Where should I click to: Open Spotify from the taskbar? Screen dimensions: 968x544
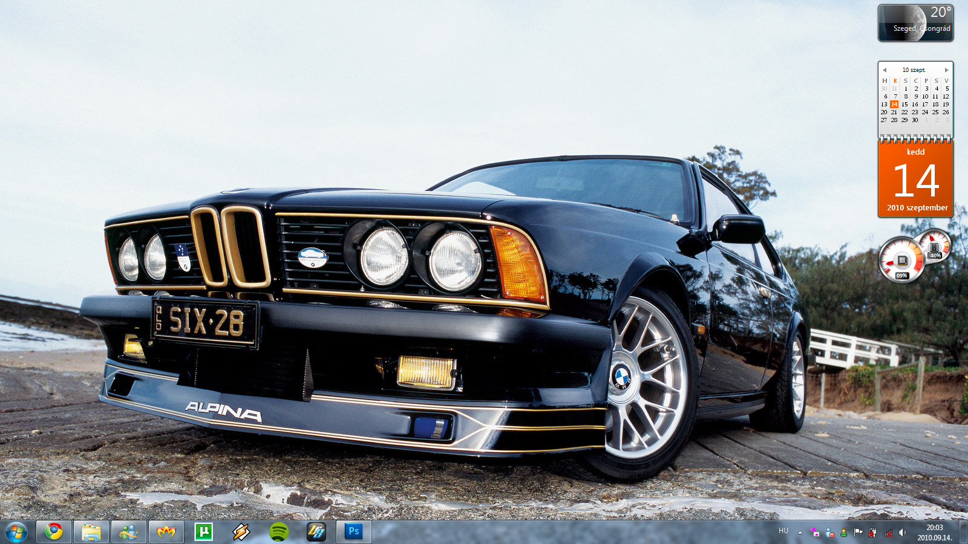point(279,532)
